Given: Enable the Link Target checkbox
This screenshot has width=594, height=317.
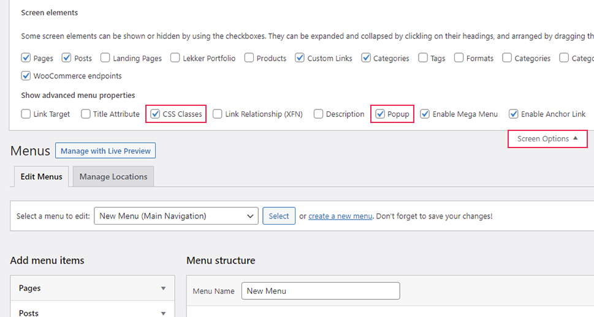Looking at the screenshot, I should (26, 114).
